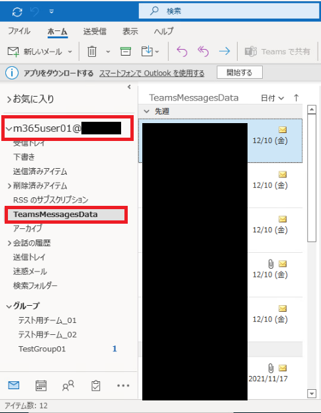321x413 pixels.
Task: Select the 送信済みアイテム folder
Action: click(x=40, y=171)
